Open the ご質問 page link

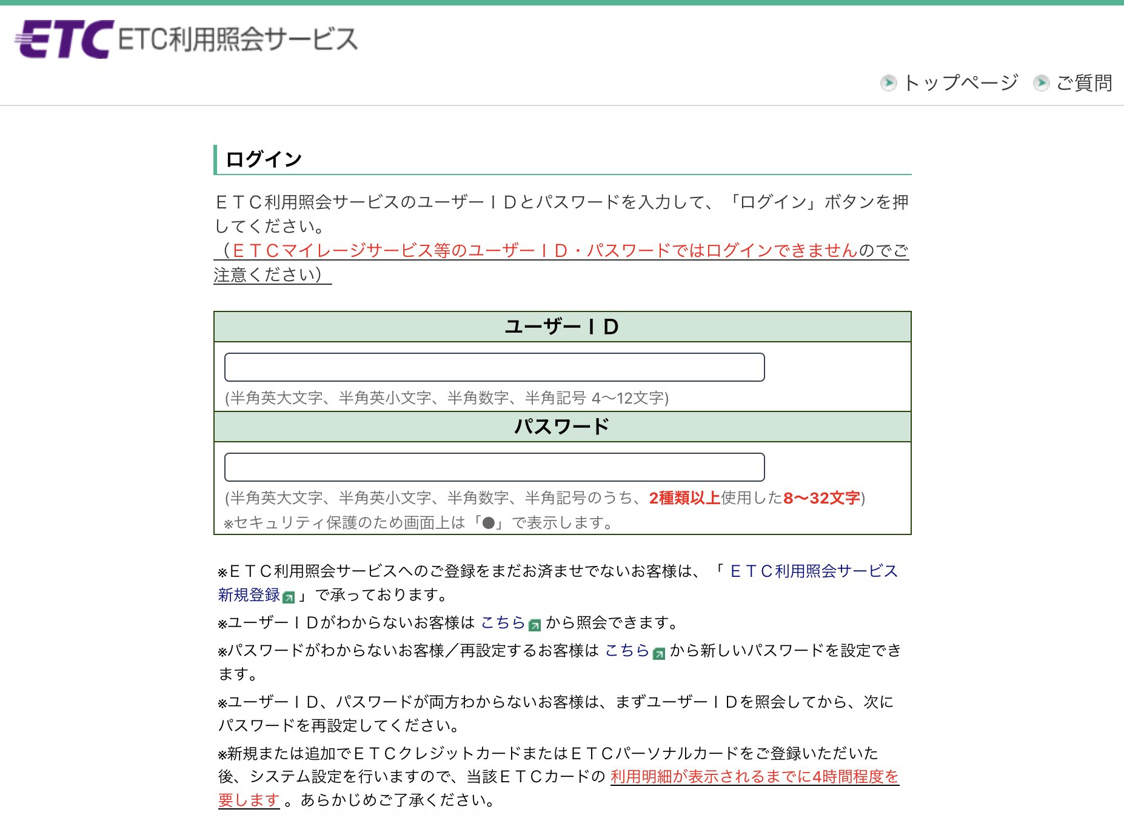tap(1084, 83)
